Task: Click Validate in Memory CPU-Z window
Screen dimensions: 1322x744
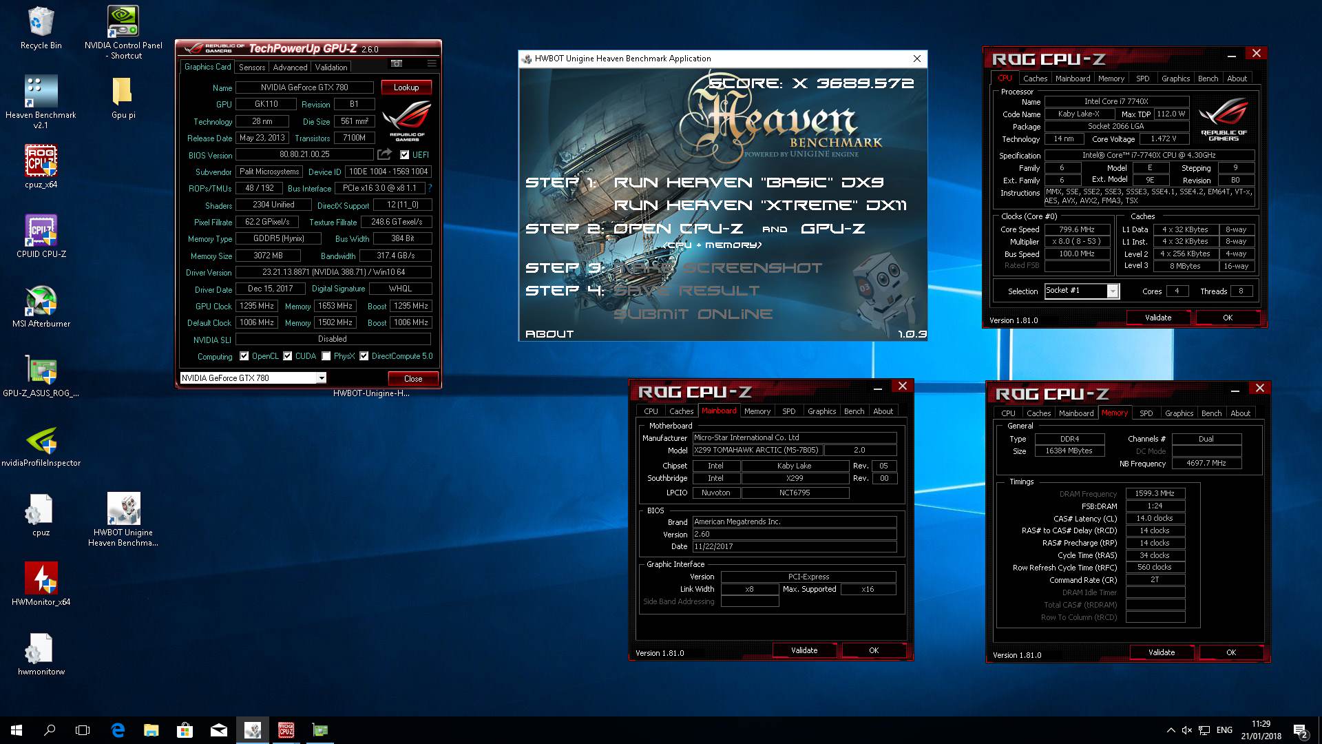Action: (x=1162, y=652)
